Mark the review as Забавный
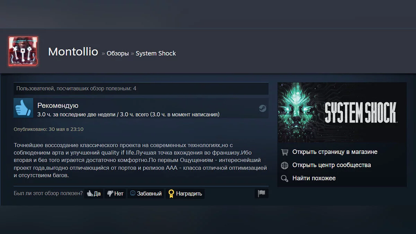 click(x=146, y=193)
